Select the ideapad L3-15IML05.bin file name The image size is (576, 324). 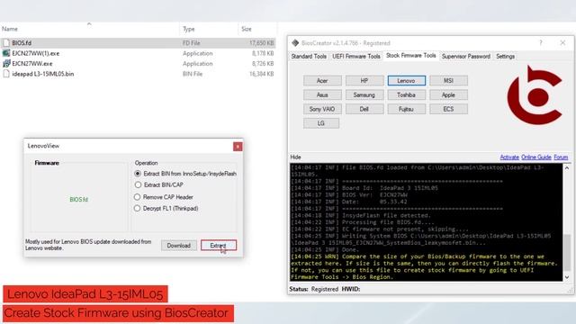point(43,74)
